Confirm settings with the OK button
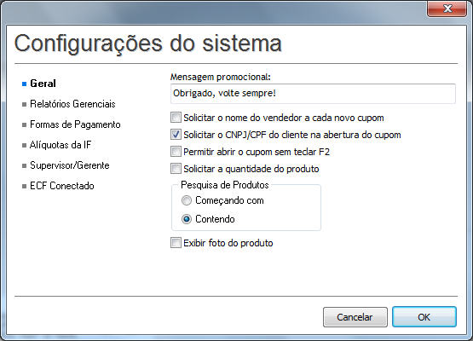 [424, 317]
